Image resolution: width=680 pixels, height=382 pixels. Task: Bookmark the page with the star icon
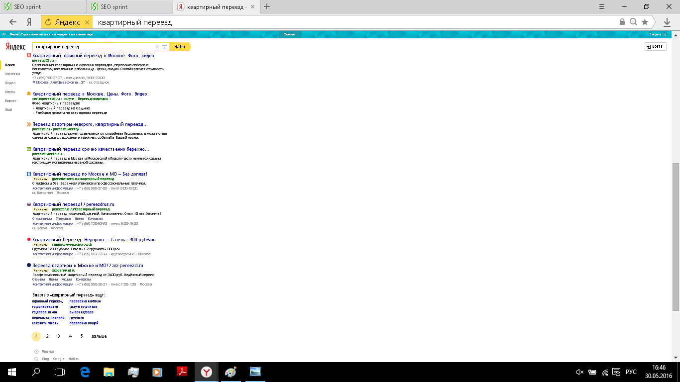[645, 22]
